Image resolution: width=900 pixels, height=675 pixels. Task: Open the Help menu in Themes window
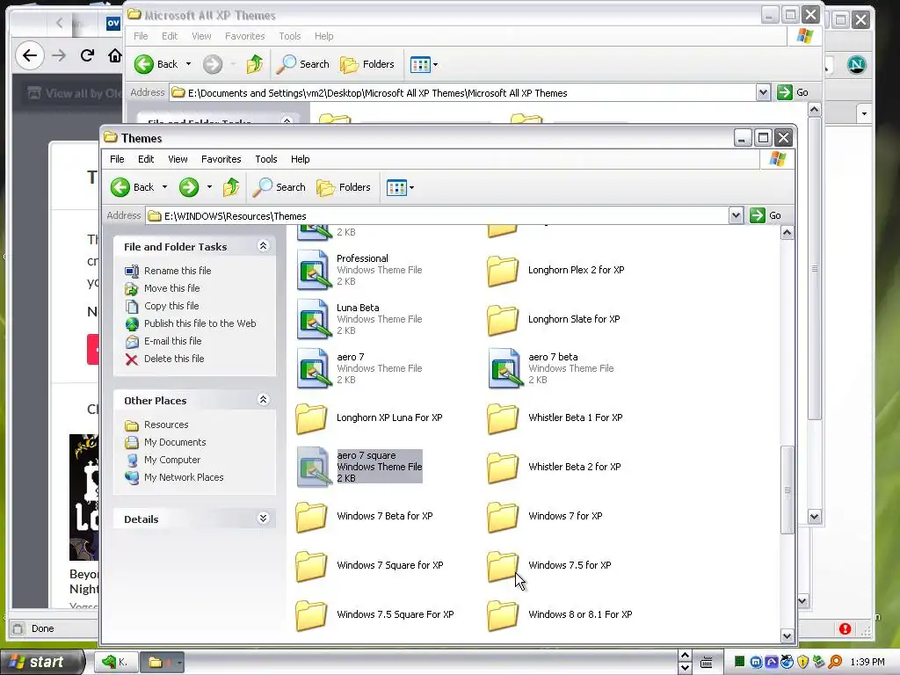[x=301, y=159]
